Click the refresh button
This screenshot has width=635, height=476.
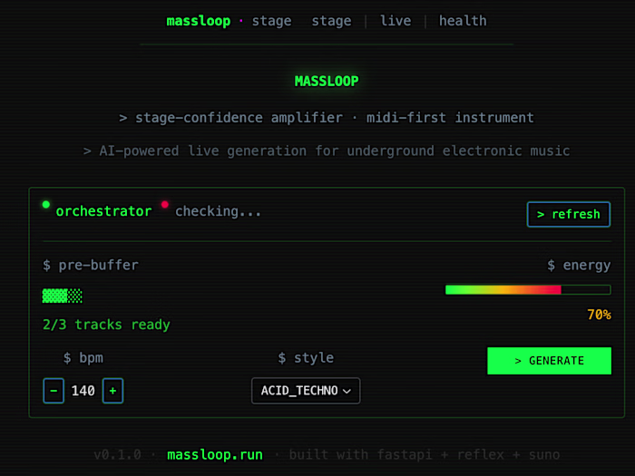(569, 214)
